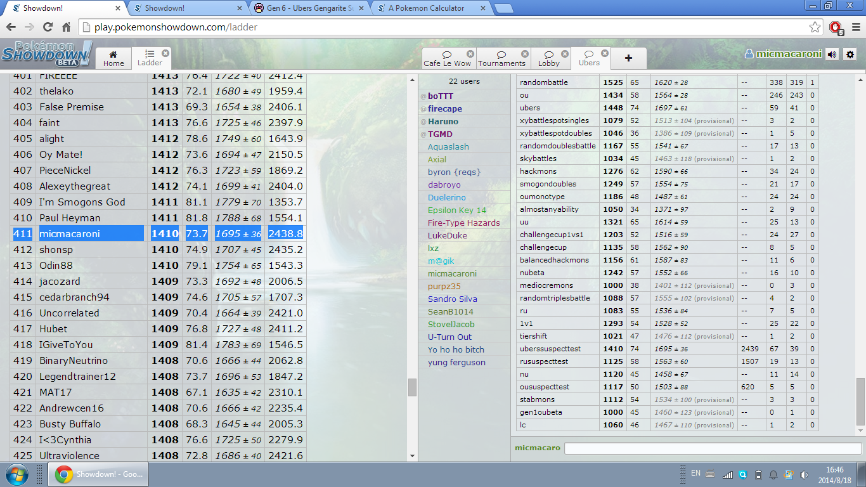Viewport: 866px width, 487px height.
Task: Click the Pokémon Showdown BETA logo
Action: [x=47, y=54]
